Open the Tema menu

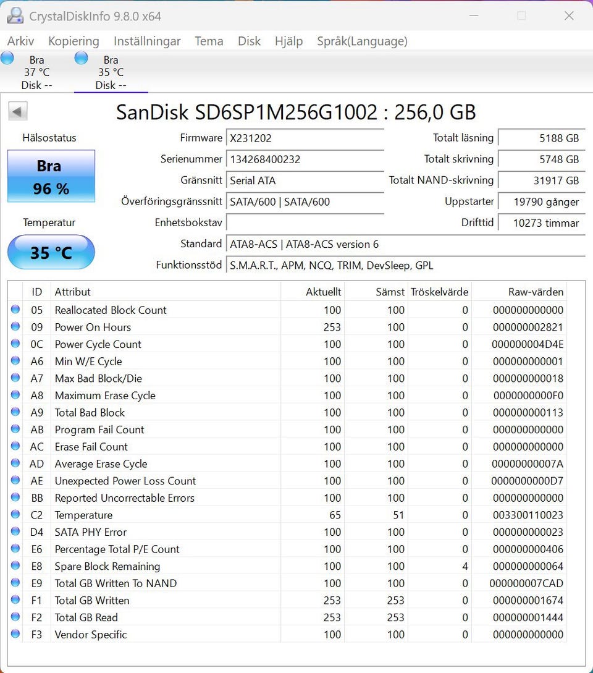click(209, 41)
